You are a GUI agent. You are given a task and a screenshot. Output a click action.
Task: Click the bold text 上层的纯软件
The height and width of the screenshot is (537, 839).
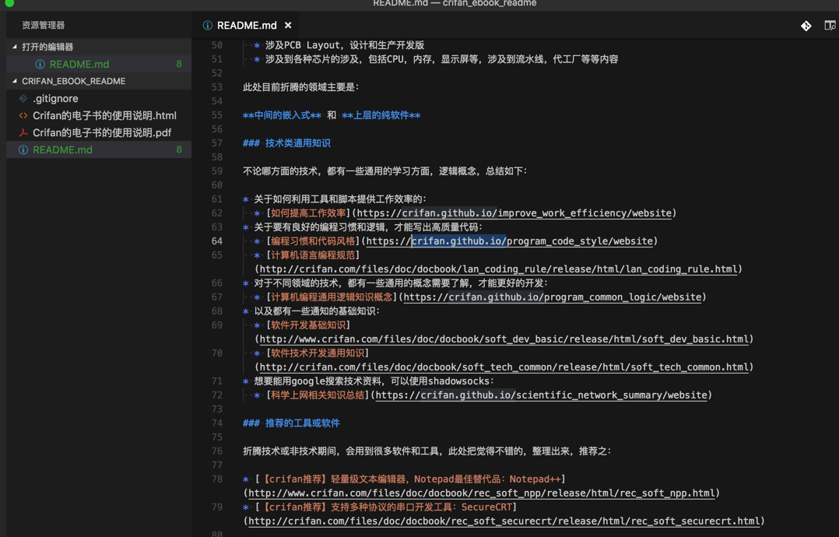pyautogui.click(x=381, y=115)
